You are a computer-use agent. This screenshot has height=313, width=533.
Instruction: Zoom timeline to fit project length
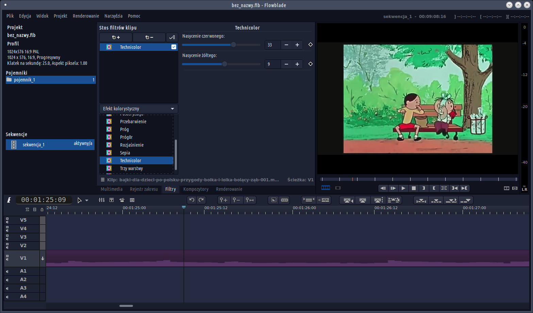coord(250,200)
